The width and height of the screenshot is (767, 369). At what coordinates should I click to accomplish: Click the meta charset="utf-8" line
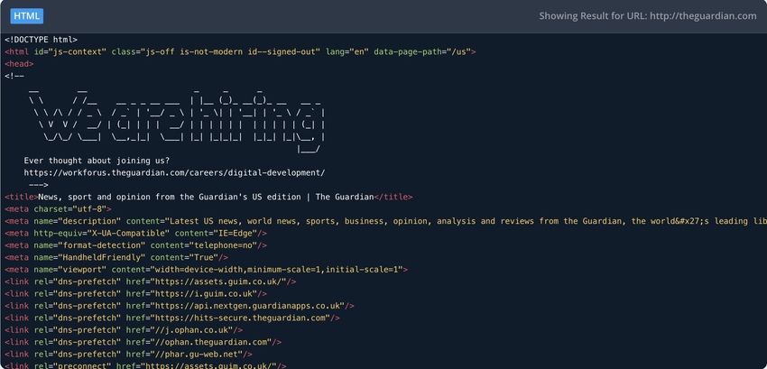pos(59,209)
